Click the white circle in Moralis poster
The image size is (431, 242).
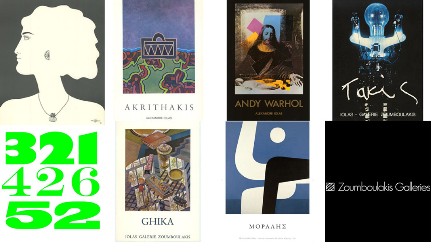[x=277, y=135]
